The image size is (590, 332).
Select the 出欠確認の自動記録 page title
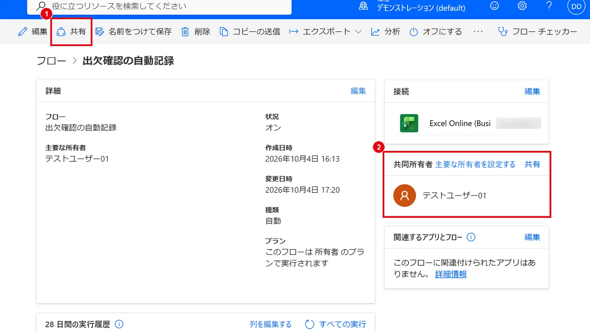coord(128,61)
